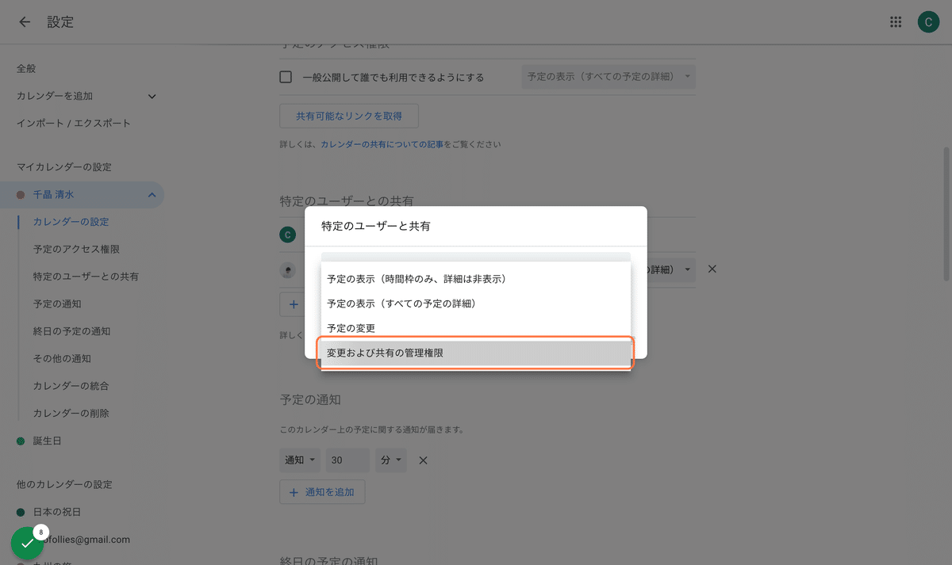Click the マイカレンダーの設定 heading
This screenshot has height=565, width=952.
(x=64, y=168)
